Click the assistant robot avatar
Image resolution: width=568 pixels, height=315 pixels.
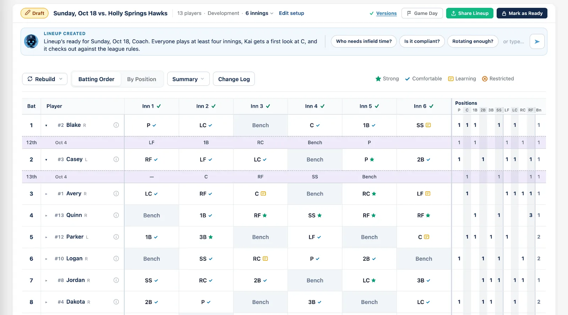coord(31,41)
